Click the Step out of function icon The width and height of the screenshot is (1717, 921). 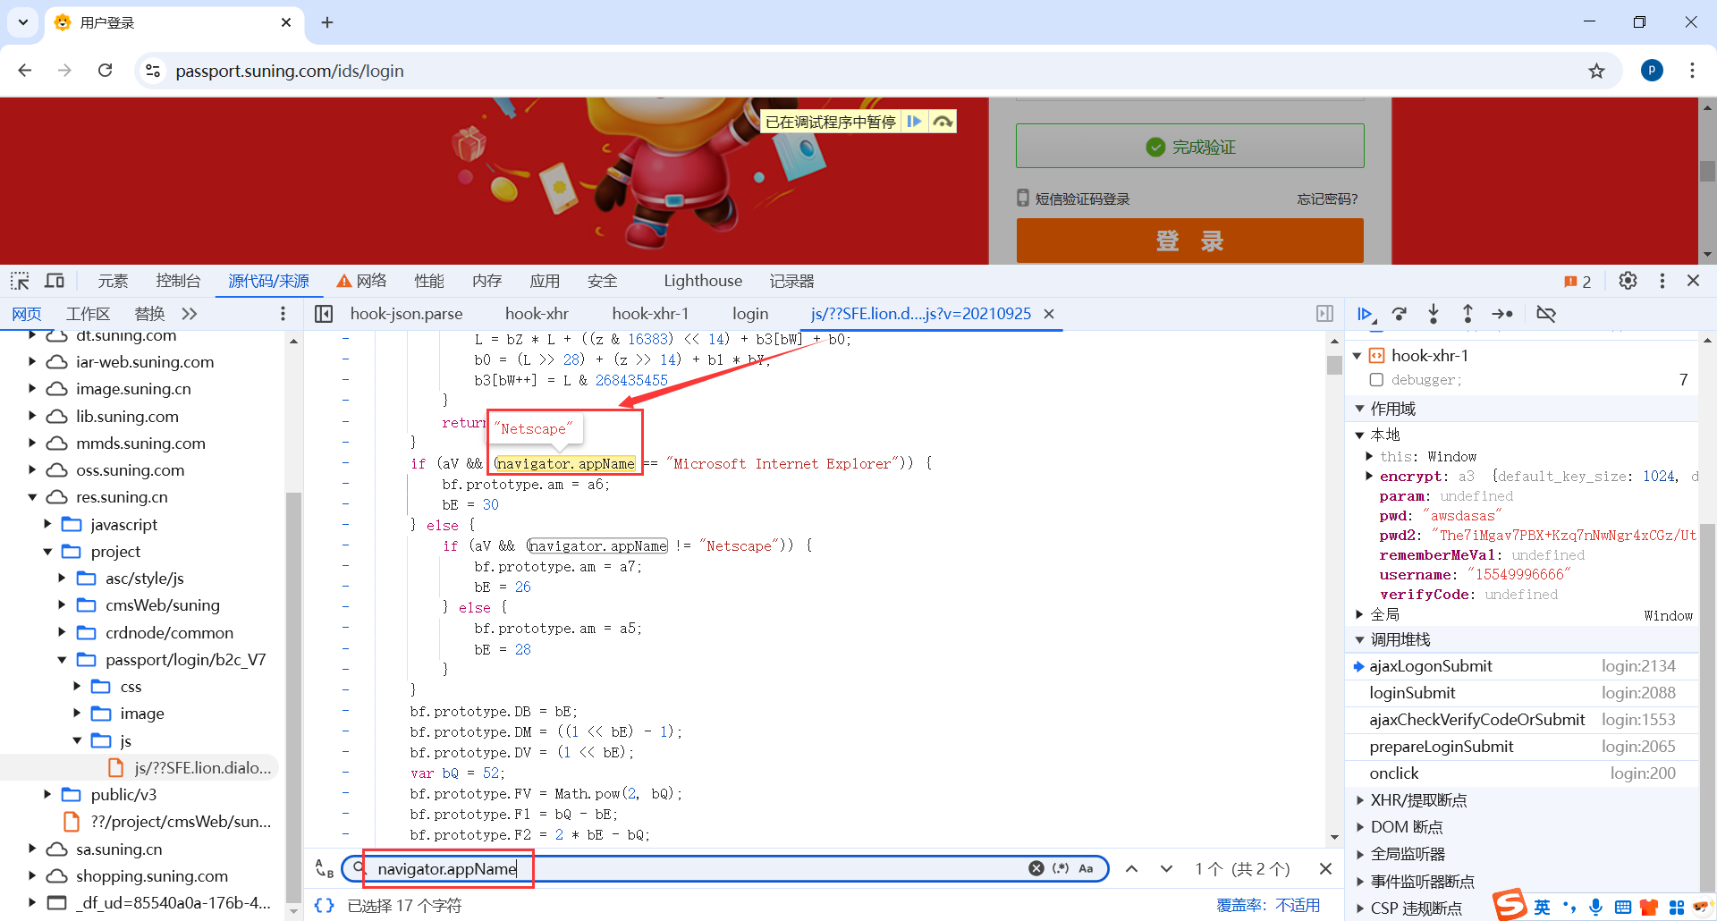1467,314
